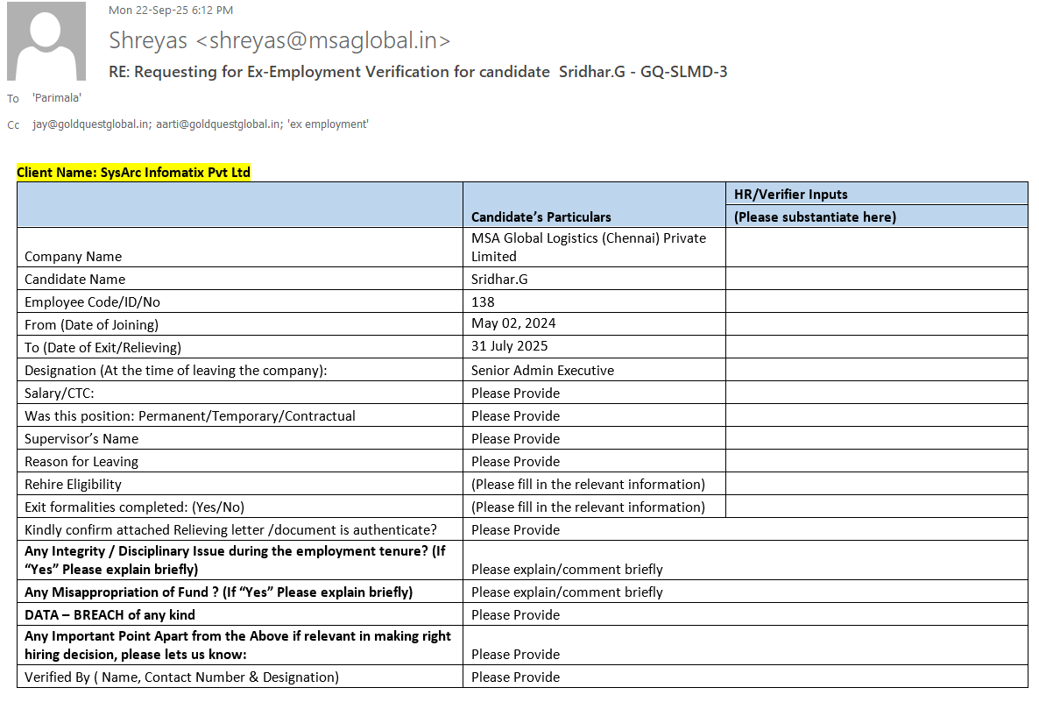This screenshot has width=1039, height=702.
Task: Click Please Provide in the position type row
Action: [x=515, y=415]
